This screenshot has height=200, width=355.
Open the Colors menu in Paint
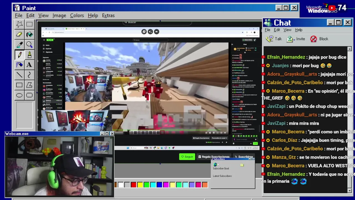pos(77,16)
